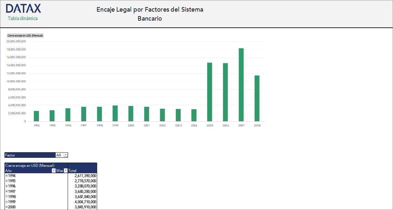Viewport: 393px width, 210px height.
Task: Expand the 2000 year row
Action: (6, 207)
